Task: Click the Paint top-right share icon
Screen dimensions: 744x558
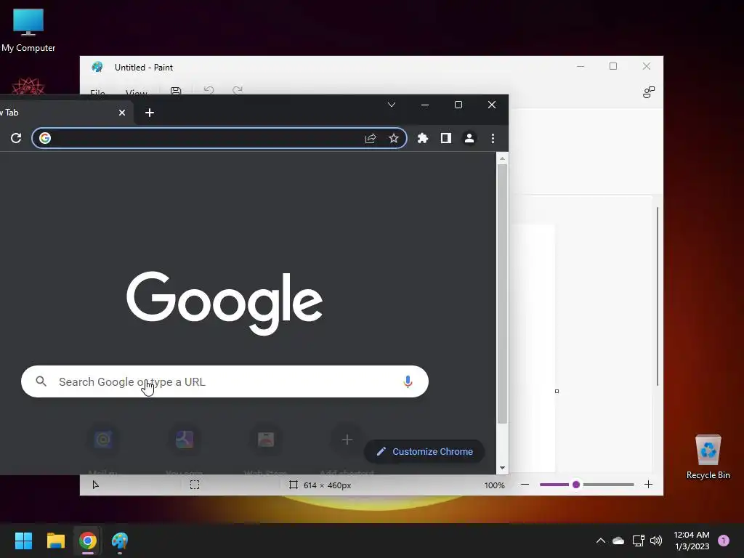Action: (x=649, y=92)
